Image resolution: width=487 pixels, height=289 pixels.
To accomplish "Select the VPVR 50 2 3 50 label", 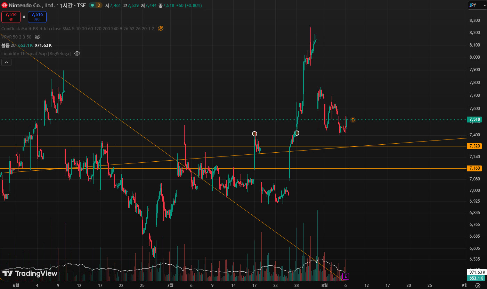I will 16,37.
